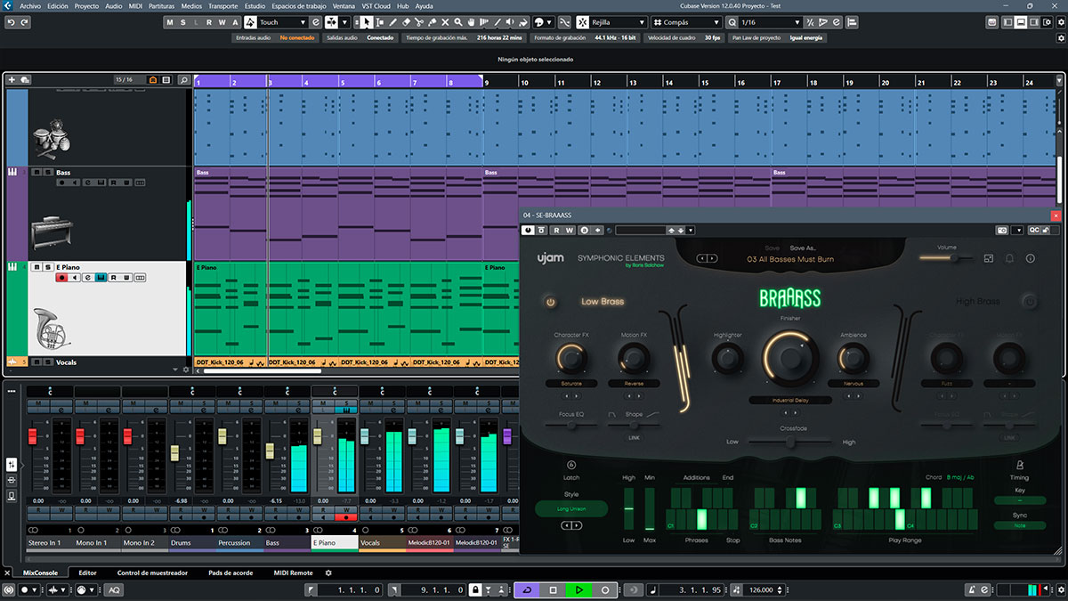Open the track list settings gear icon

click(186, 369)
